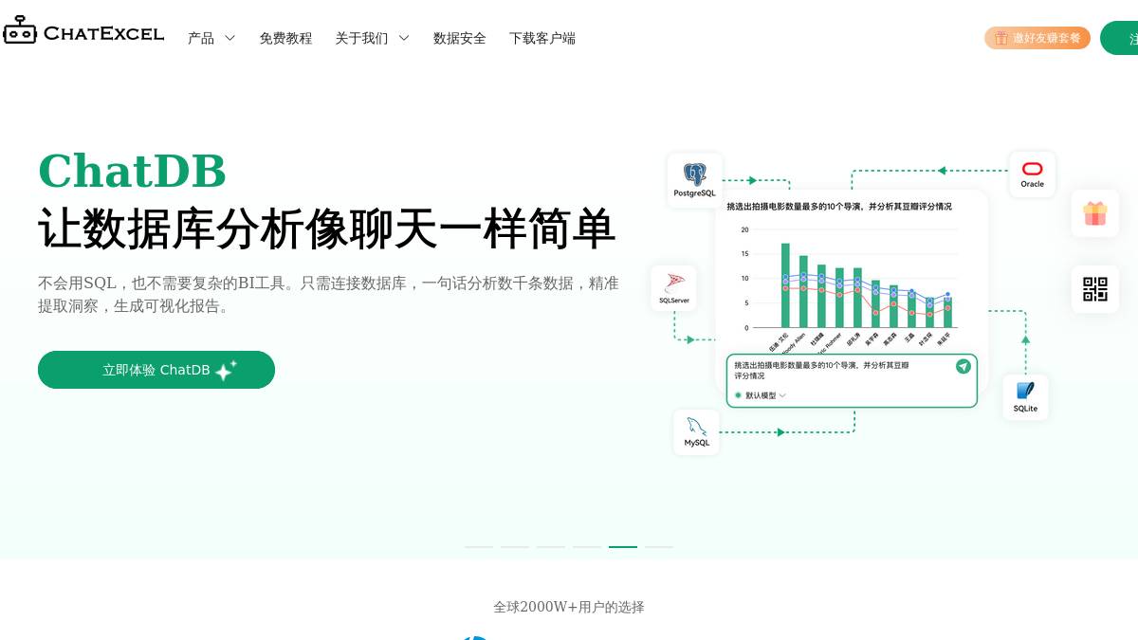This screenshot has width=1138, height=640.
Task: Click the sparkle icon on ChatDB button
Action: pyautogui.click(x=226, y=370)
